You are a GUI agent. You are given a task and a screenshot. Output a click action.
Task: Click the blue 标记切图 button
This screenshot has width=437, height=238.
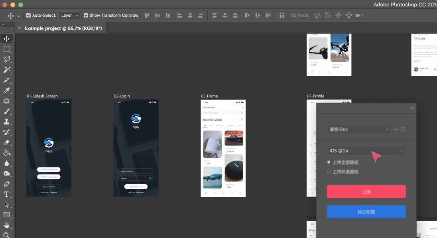pos(366,212)
